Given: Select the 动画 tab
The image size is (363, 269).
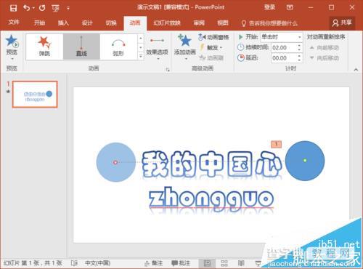Looking at the screenshot, I should 135,23.
